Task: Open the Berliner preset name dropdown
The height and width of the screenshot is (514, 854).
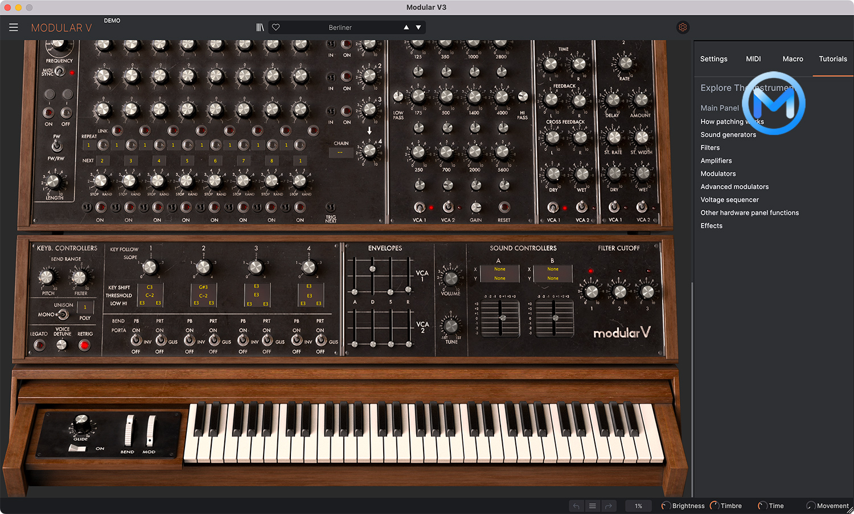Action: coord(340,27)
